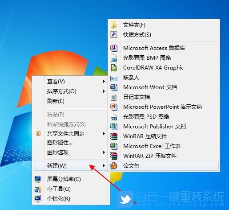This screenshot has height=210, width=229.
Task: Expand the 共享文件夹同步 submenu arrow
Action: 104,134
